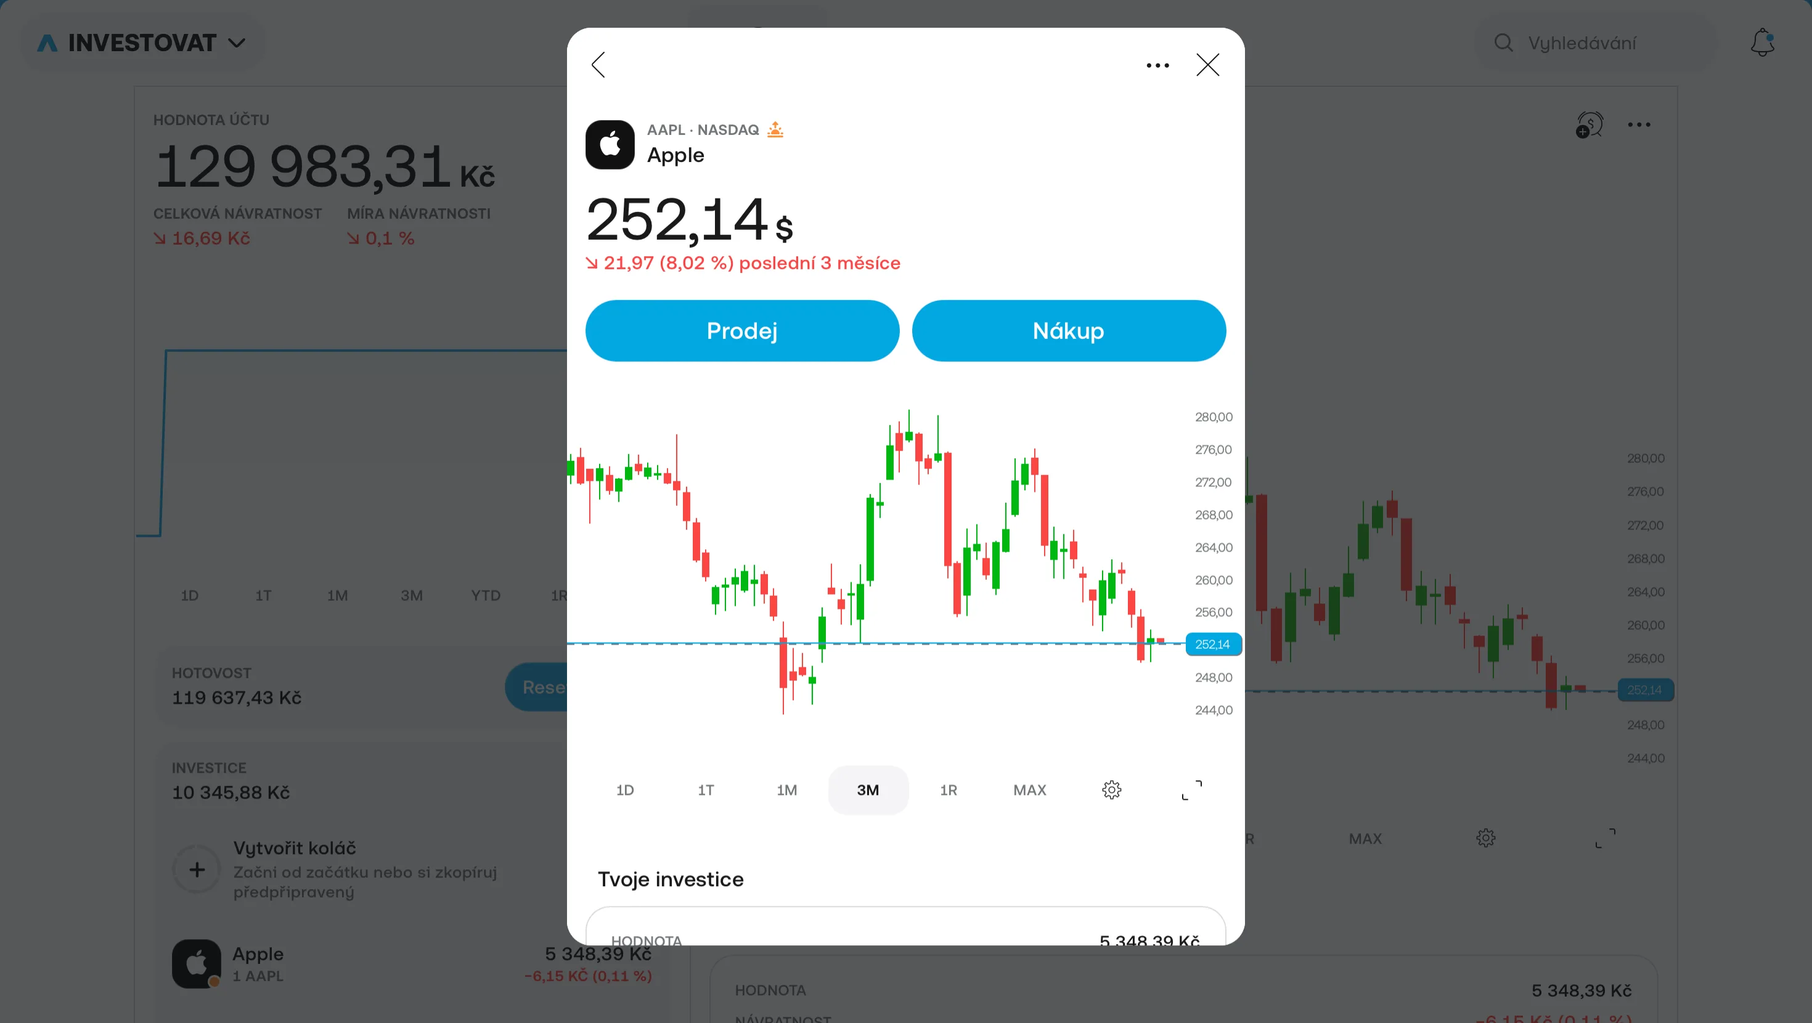Image resolution: width=1812 pixels, height=1023 pixels.
Task: Open the three-dot menu in the modal header
Action: 1157,65
